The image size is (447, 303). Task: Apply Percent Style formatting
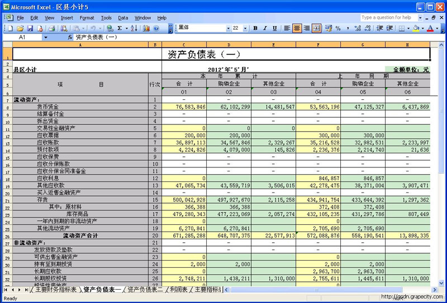pos(339,28)
